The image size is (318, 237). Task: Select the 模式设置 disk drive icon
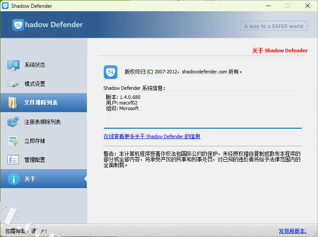13,84
